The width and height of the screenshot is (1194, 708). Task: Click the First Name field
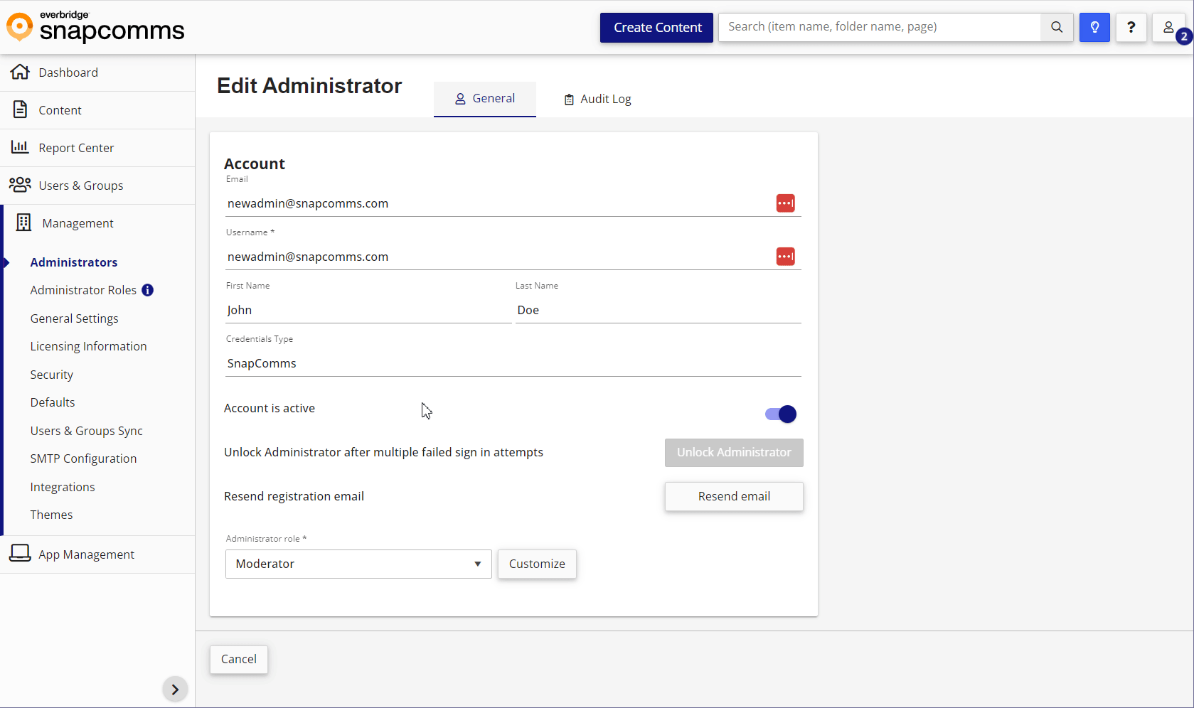click(368, 310)
